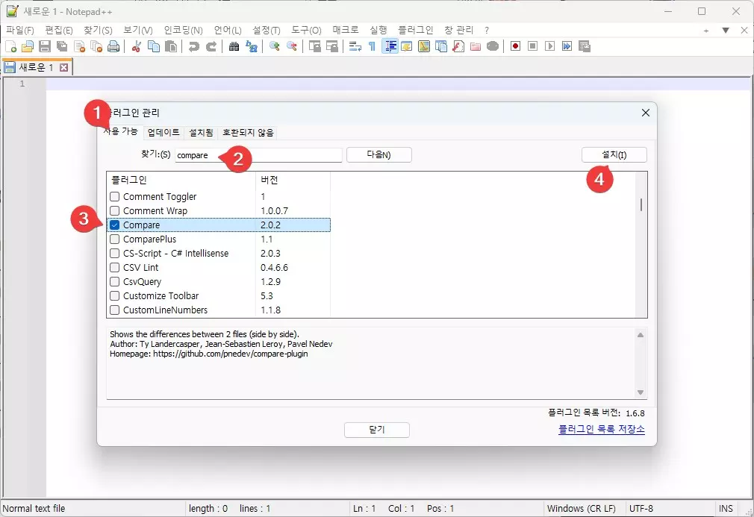
Task: Click the Open file toolbar icon
Action: pyautogui.click(x=28, y=46)
